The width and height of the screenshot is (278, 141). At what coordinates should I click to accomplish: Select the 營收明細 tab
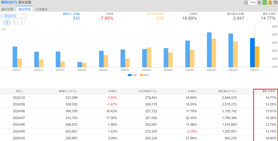click(x=24, y=9)
